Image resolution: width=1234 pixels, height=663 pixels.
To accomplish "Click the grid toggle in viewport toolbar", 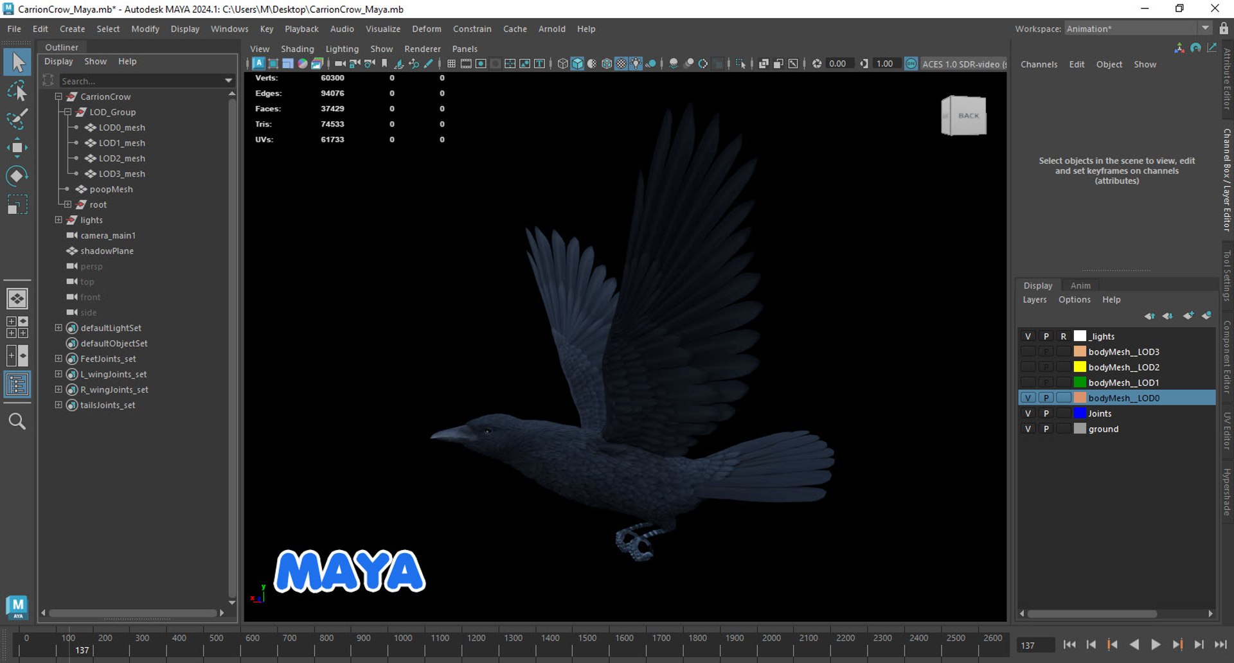I will pos(451,64).
